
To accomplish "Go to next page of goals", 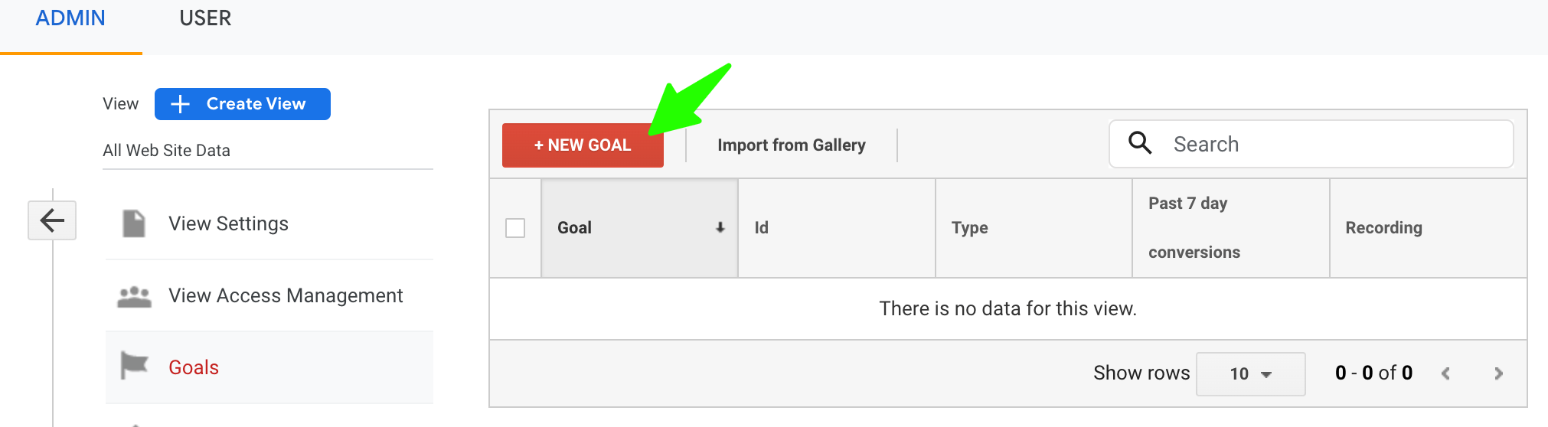I will tap(1498, 373).
